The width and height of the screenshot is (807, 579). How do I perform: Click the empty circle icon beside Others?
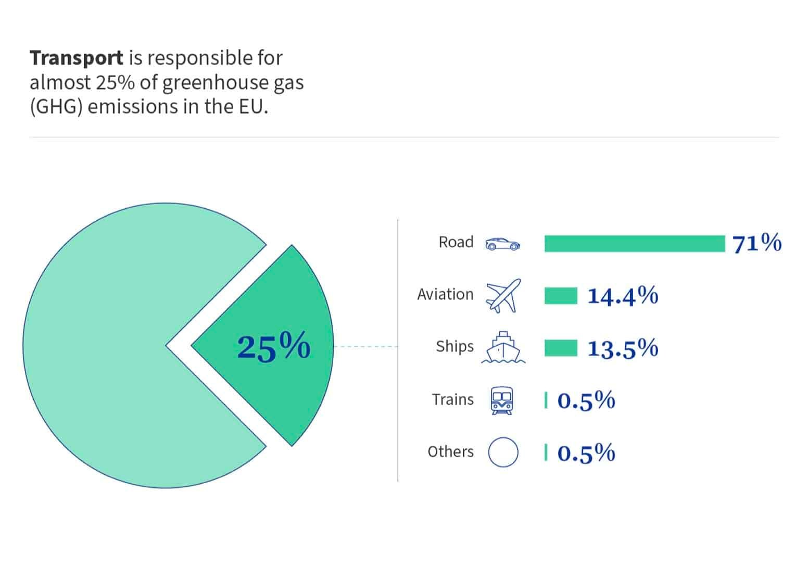(x=503, y=452)
